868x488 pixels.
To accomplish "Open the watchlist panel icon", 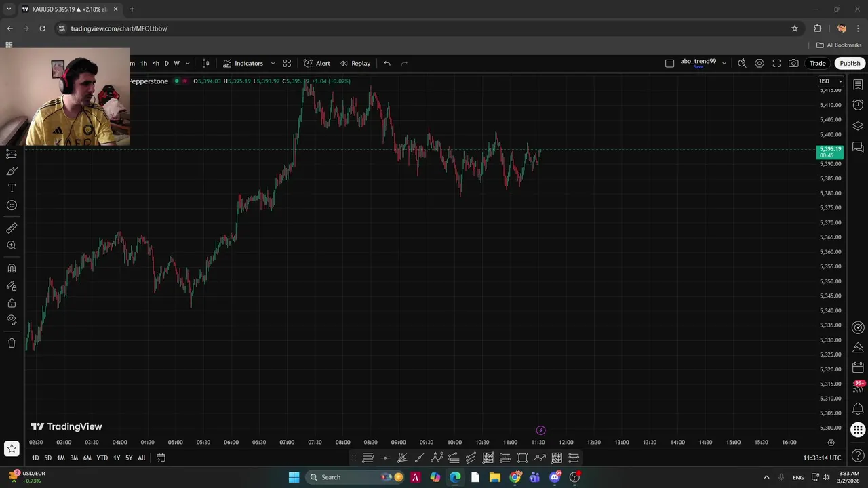I will point(858,85).
